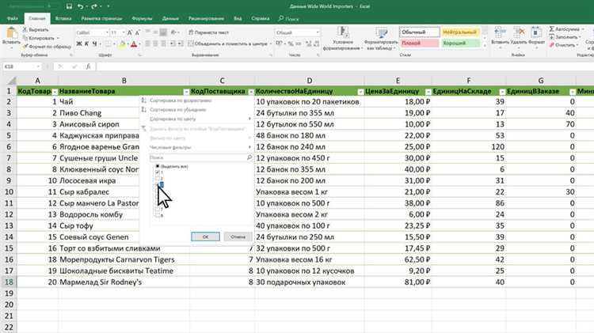This screenshot has height=333, width=594.
Task: Apply the fill color bucket icon
Action: (x=122, y=44)
